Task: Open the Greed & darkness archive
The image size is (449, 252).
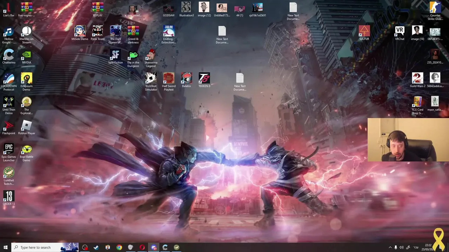Action: 133,35
